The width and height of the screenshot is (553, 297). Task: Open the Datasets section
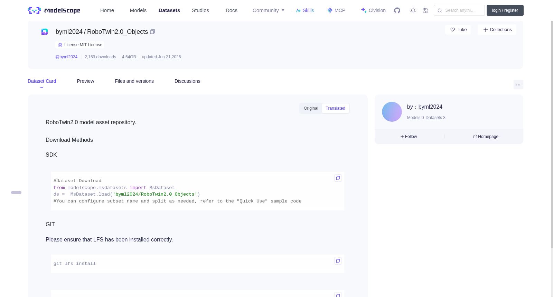169,10
